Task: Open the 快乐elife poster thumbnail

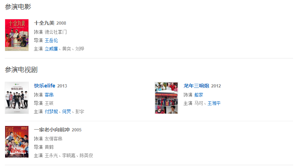Action: [17, 98]
